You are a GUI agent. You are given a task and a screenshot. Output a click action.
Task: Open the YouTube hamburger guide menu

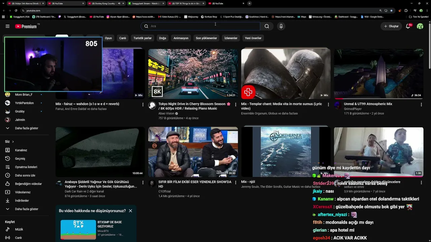pos(7,26)
